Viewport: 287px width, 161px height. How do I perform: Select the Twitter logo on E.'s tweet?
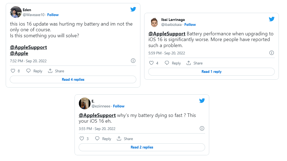point(202,100)
